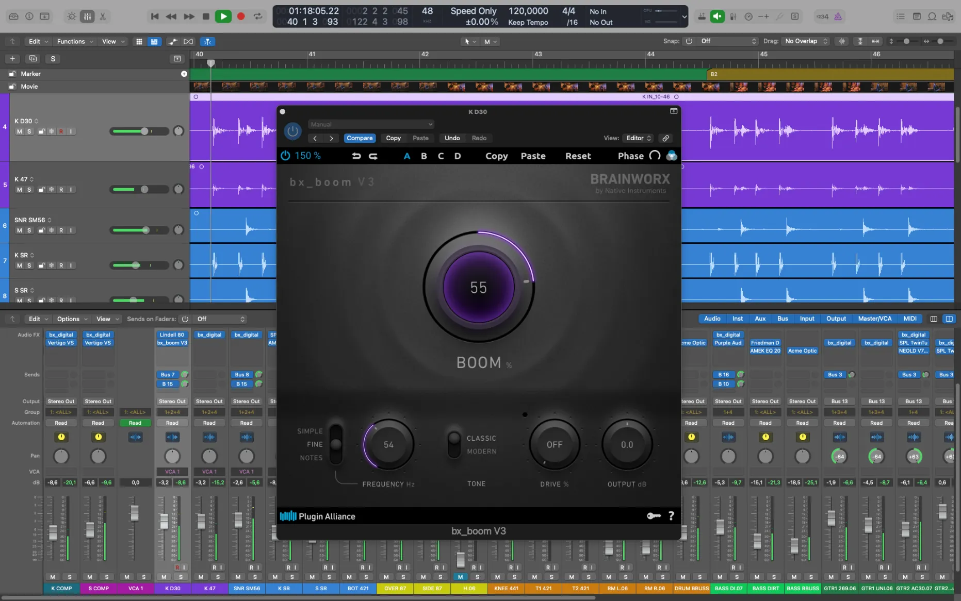The height and width of the screenshot is (601, 961).
Task: Duplicate track using the duplicate icon
Action: [34, 59]
